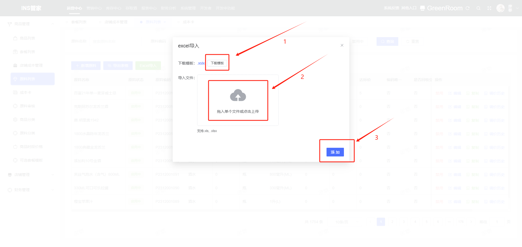Click the INS管家 logo

[x=31, y=8]
